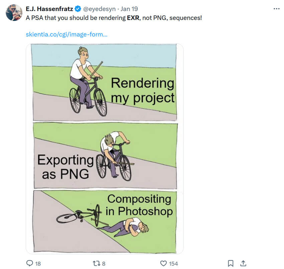Click the Rendering my project meme panel
This screenshot has width=284, height=269.
click(104, 82)
